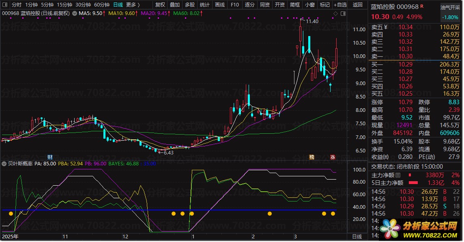This screenshot has width=464, height=242.
Task: Click the 财 financial marker icon on chart
Action: (x=50, y=157)
